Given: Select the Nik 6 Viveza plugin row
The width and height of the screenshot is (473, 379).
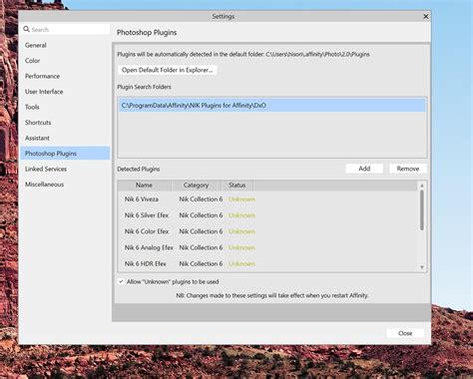Looking at the screenshot, I should point(267,199).
